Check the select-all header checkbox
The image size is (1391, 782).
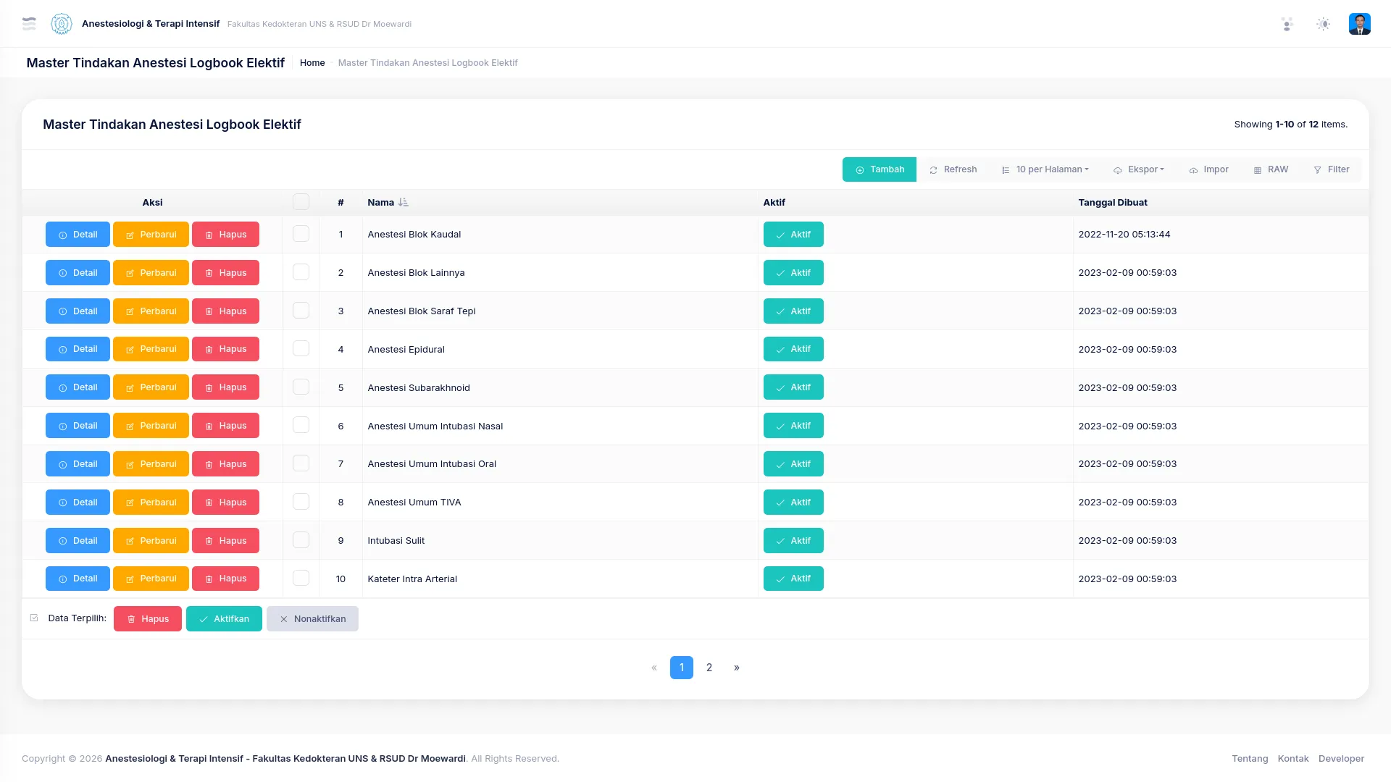pyautogui.click(x=301, y=202)
